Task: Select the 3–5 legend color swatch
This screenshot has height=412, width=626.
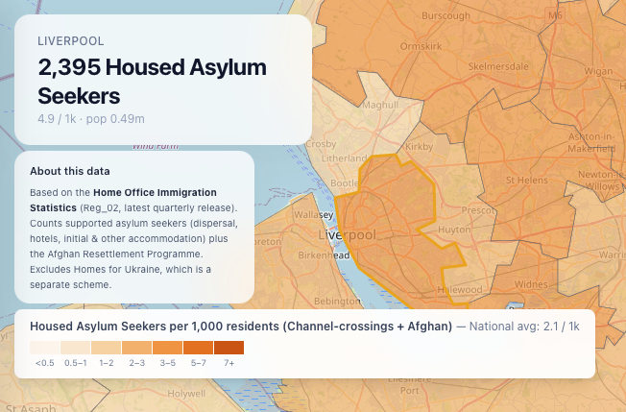Action: coord(168,348)
